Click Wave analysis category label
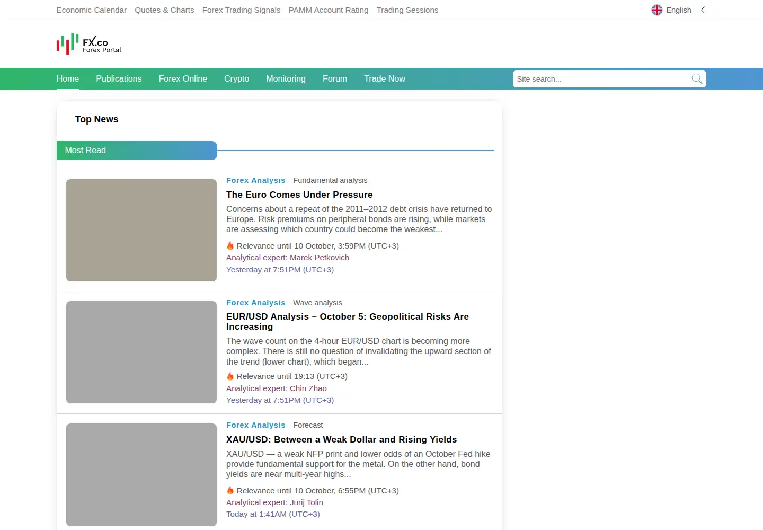Image resolution: width=763 pixels, height=530 pixels. [x=317, y=303]
